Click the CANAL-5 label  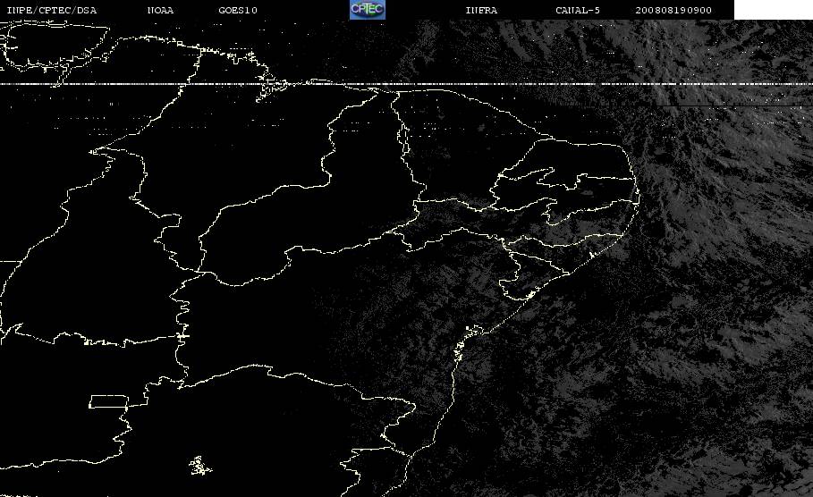tap(578, 11)
